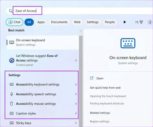The height and width of the screenshot is (127, 153).
Task: Click the CC caption styles icon
Action: click(12, 113)
